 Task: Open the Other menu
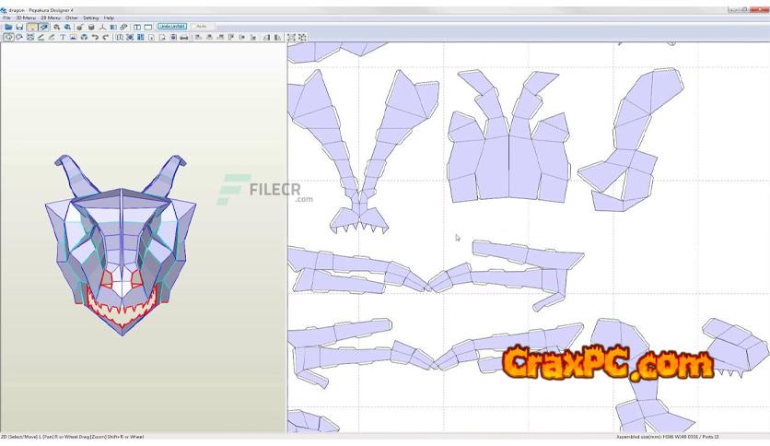pyautogui.click(x=72, y=18)
